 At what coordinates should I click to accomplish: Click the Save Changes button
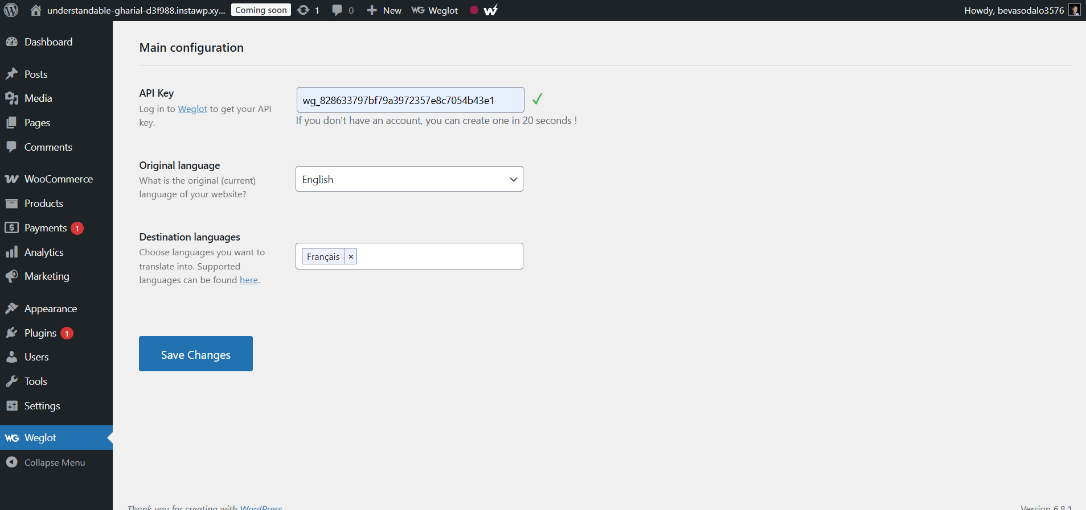196,354
